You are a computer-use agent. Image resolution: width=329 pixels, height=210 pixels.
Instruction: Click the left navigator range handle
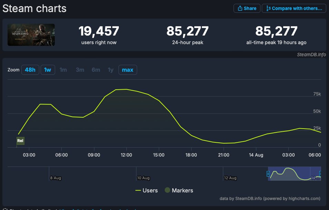pyautogui.click(x=268, y=174)
